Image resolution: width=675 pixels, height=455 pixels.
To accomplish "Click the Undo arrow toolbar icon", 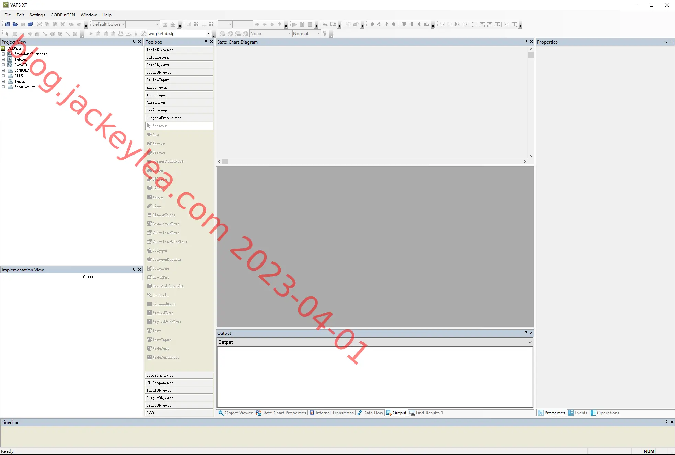I will (71, 24).
